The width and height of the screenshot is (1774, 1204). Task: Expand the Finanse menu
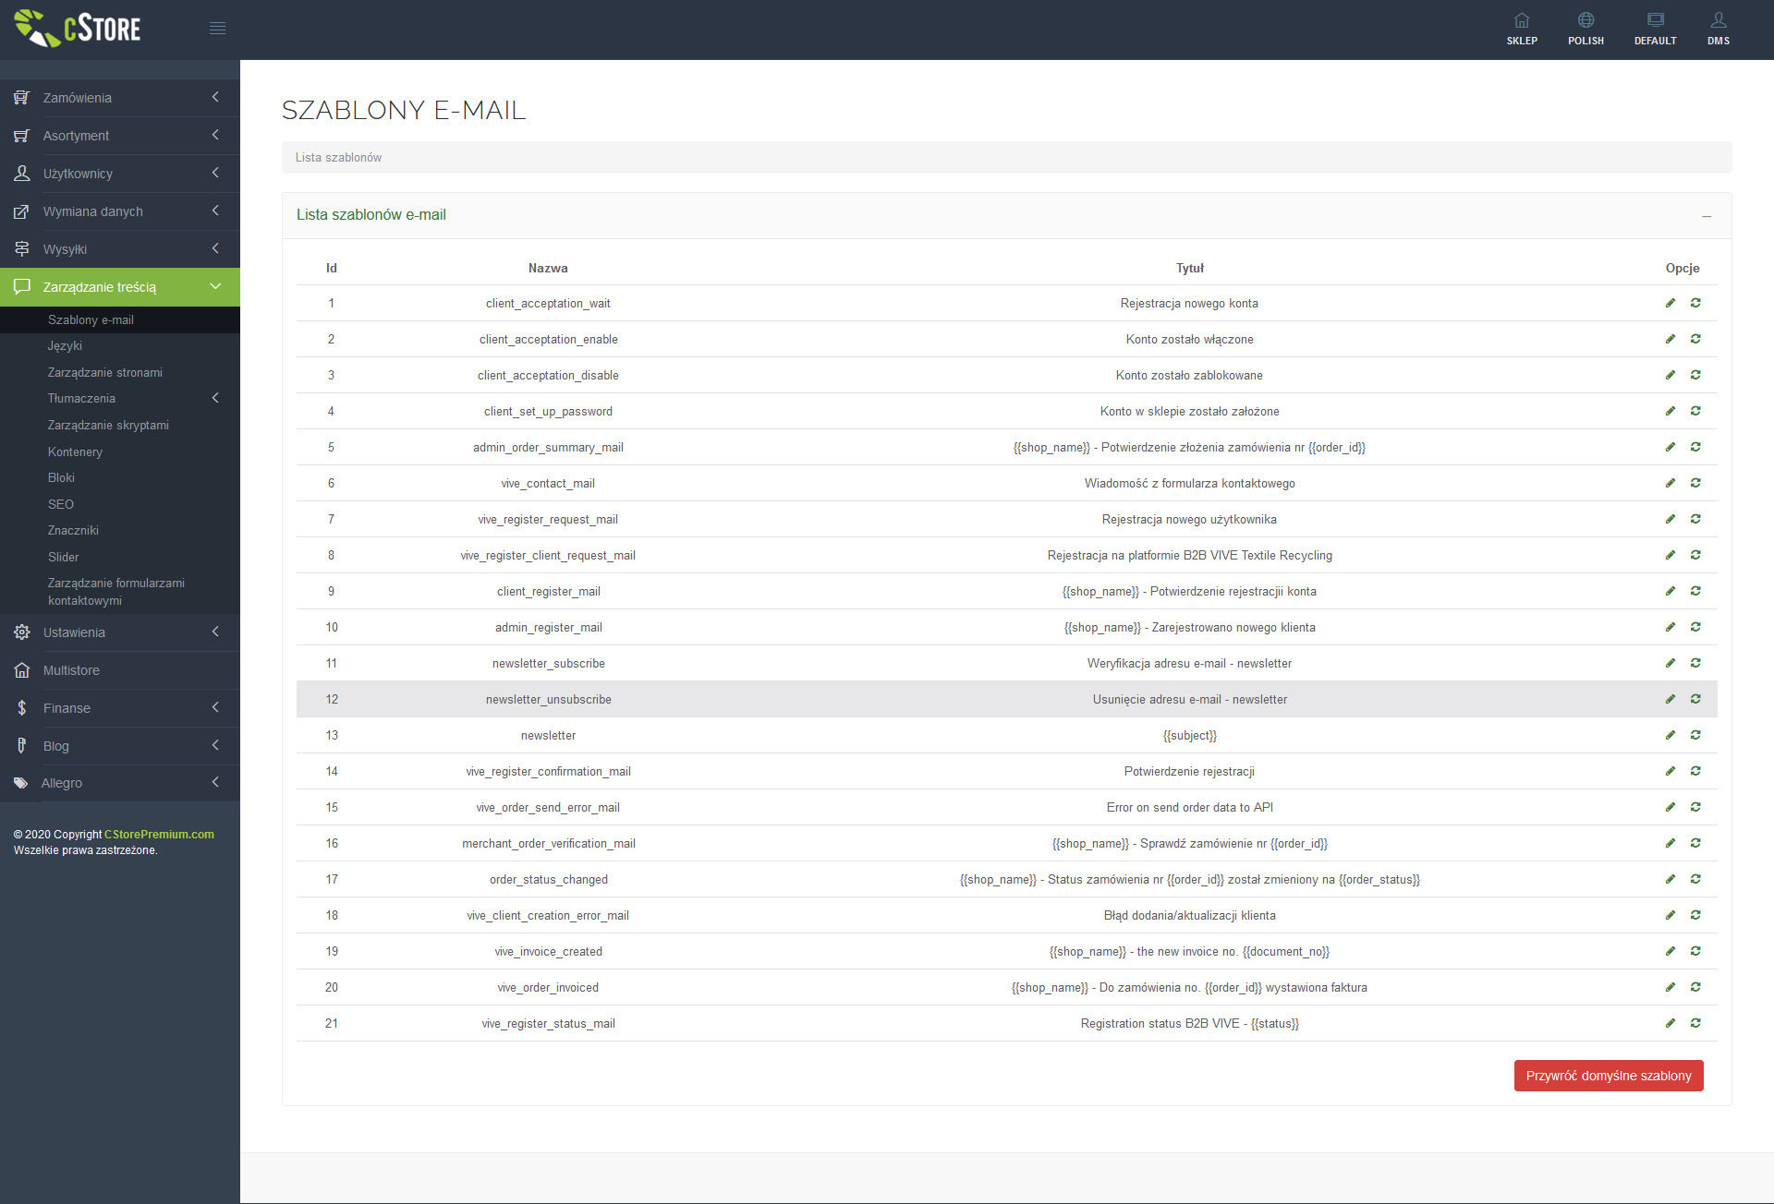(120, 708)
